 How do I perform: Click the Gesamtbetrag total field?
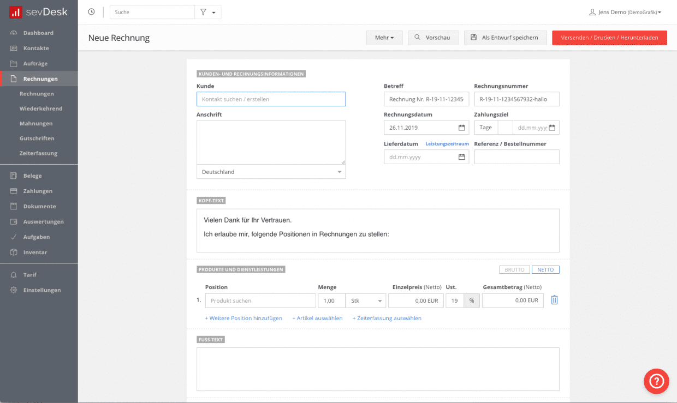tap(513, 300)
